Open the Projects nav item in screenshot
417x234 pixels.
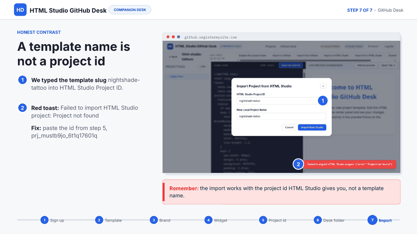(x=271, y=46)
